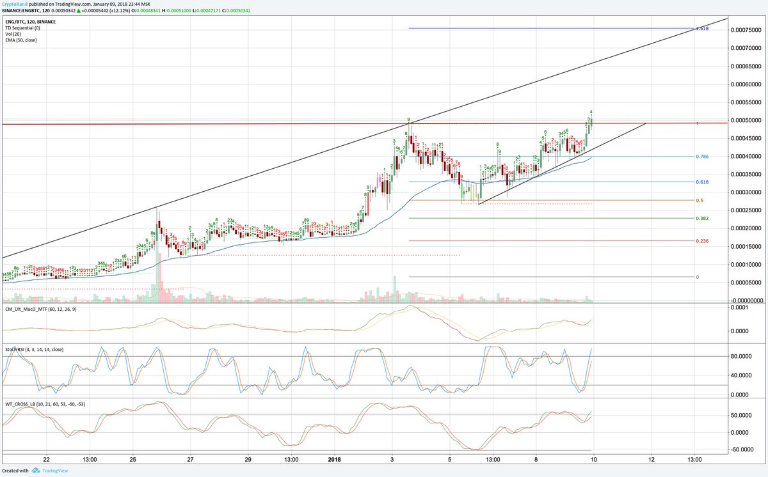Click the CM_Ult_MacD_MTF indicator pane title
This screenshot has height=477, width=768.
pyautogui.click(x=41, y=309)
